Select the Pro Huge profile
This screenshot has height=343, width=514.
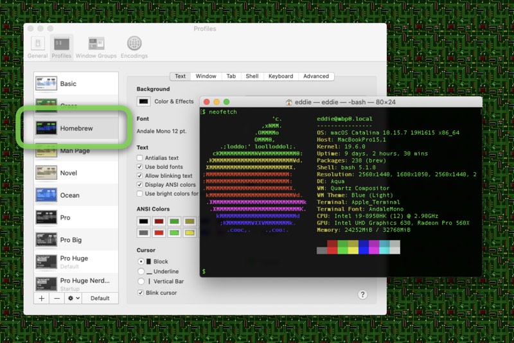pos(76,262)
